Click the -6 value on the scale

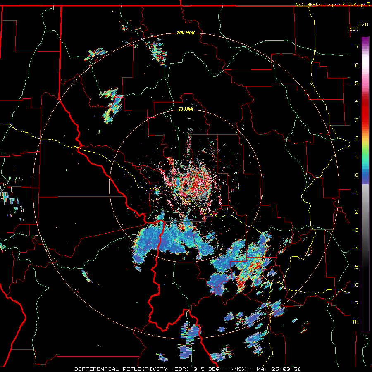tap(355, 285)
